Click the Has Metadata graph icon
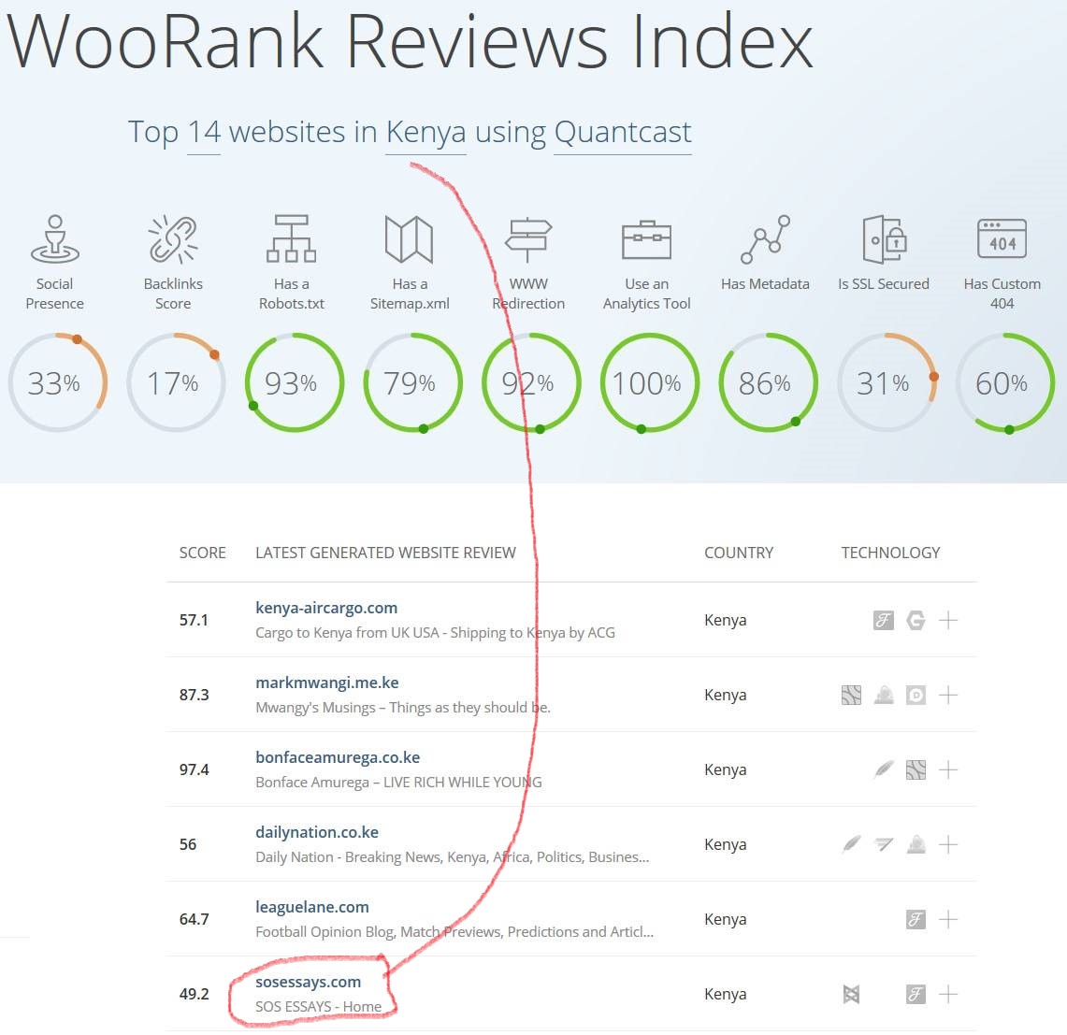The height and width of the screenshot is (1035, 1067). pos(765,238)
